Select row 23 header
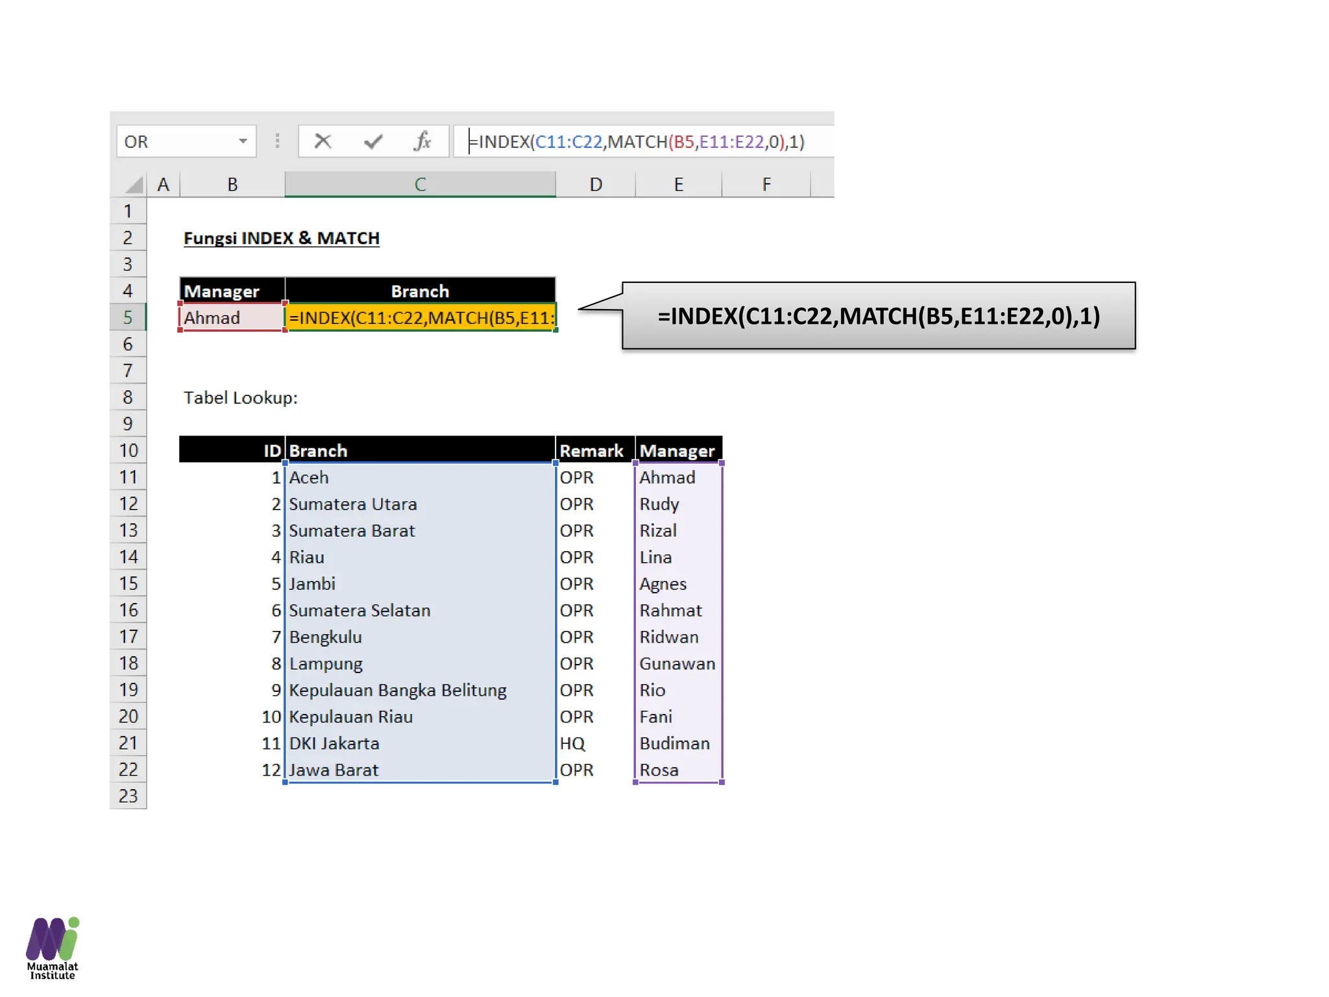 (128, 796)
